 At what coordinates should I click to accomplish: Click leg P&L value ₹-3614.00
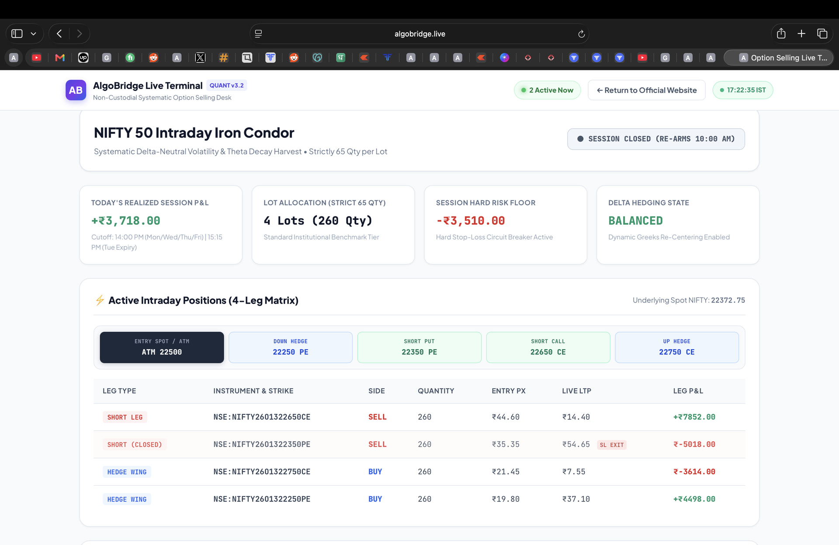(694, 472)
